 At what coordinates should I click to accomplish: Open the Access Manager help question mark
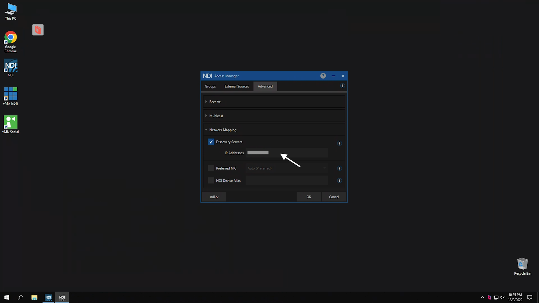pos(323,76)
